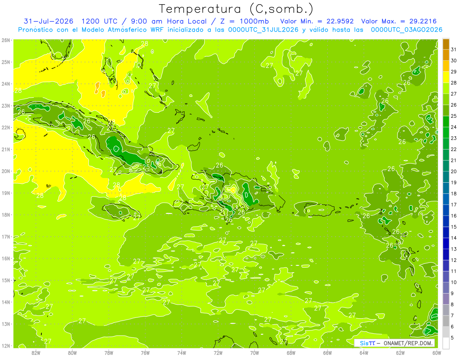Click the "68W" longitude axis label
The width and height of the screenshot is (464, 358).
click(291, 353)
